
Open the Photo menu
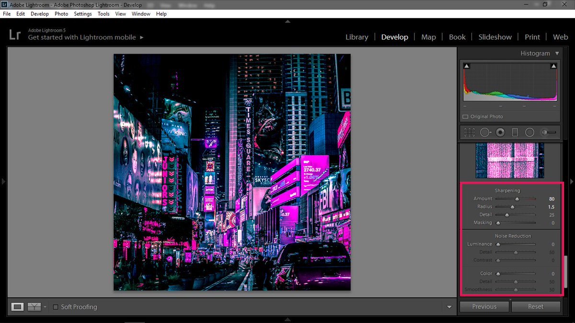(61, 14)
